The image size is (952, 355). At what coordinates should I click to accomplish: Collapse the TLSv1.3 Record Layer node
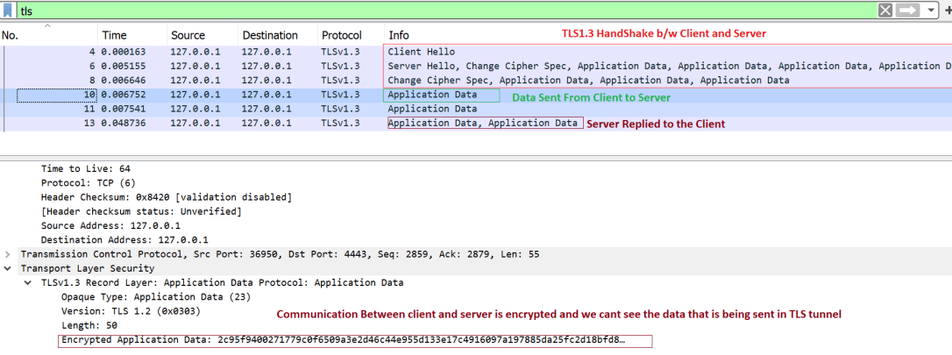pos(28,283)
